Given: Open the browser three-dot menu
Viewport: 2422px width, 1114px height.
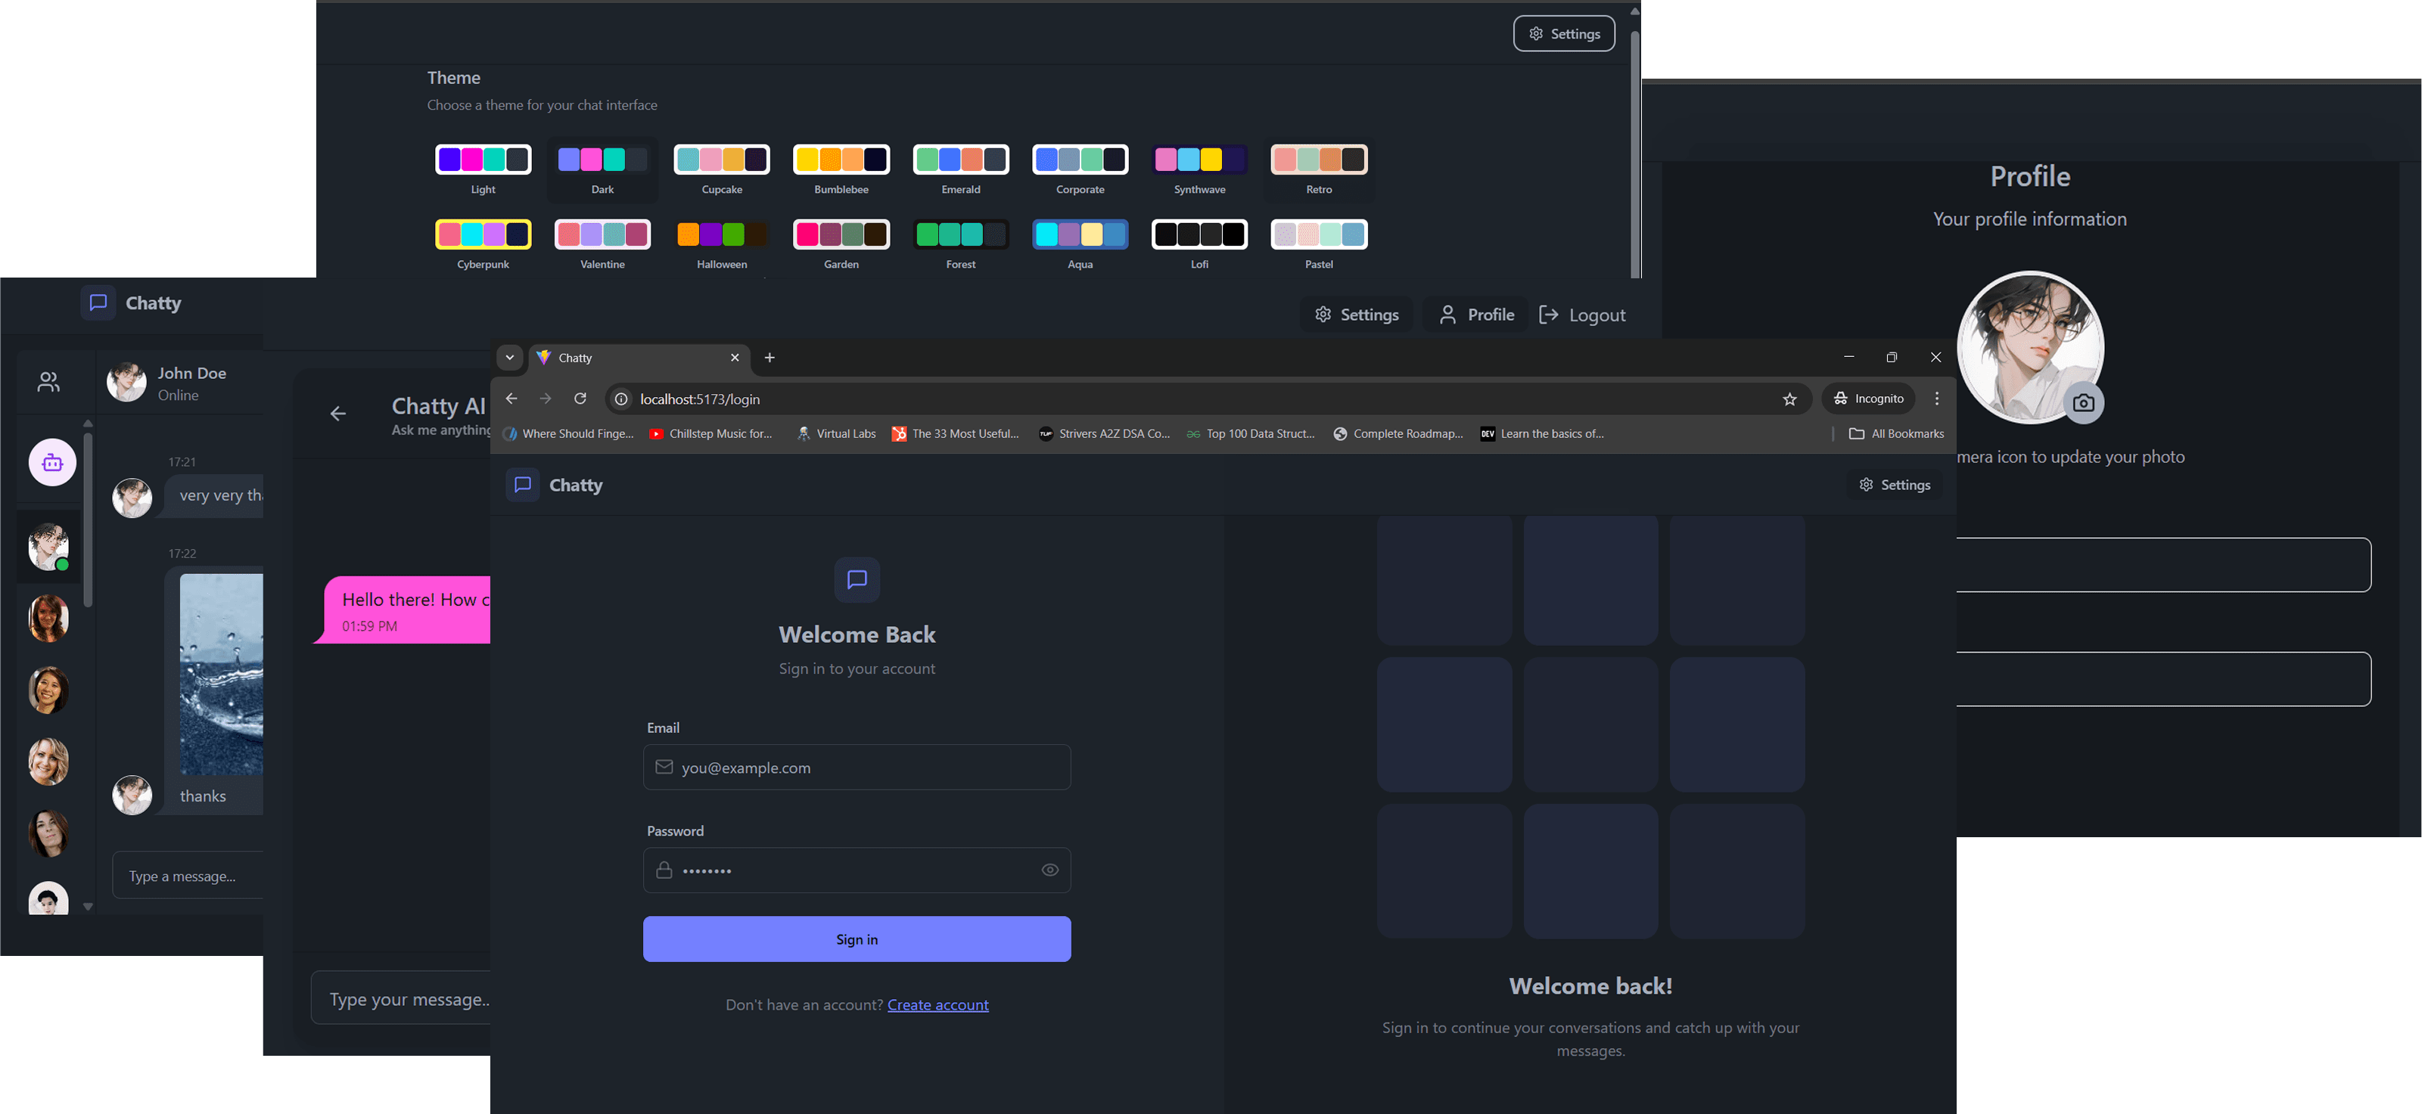Looking at the screenshot, I should click(x=1936, y=399).
